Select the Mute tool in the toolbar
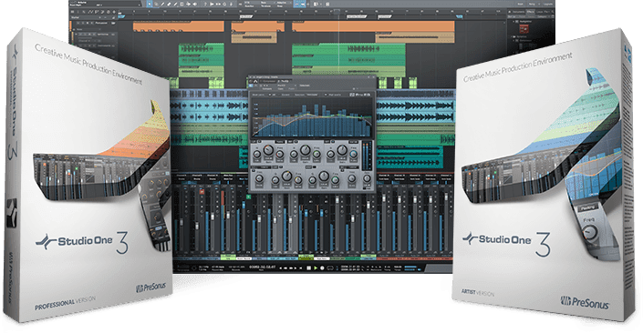The image size is (643, 333). 181,4
